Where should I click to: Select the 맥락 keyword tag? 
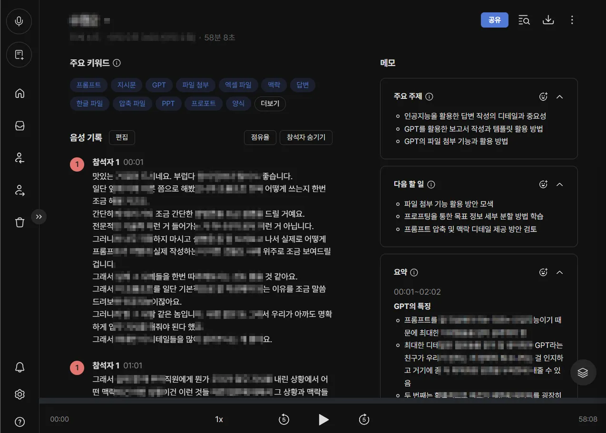[x=274, y=85]
